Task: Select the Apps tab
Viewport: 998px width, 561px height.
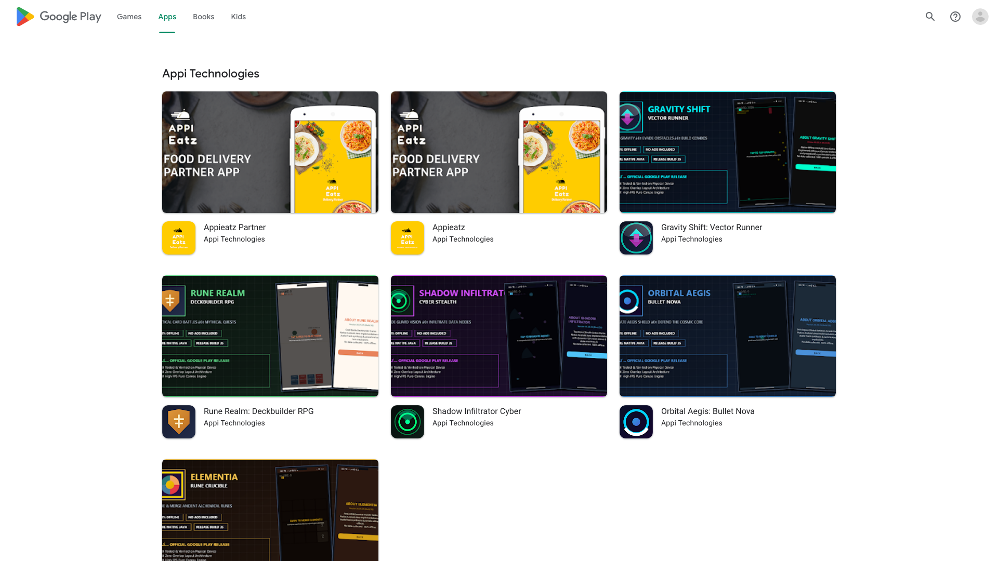Action: [x=167, y=17]
